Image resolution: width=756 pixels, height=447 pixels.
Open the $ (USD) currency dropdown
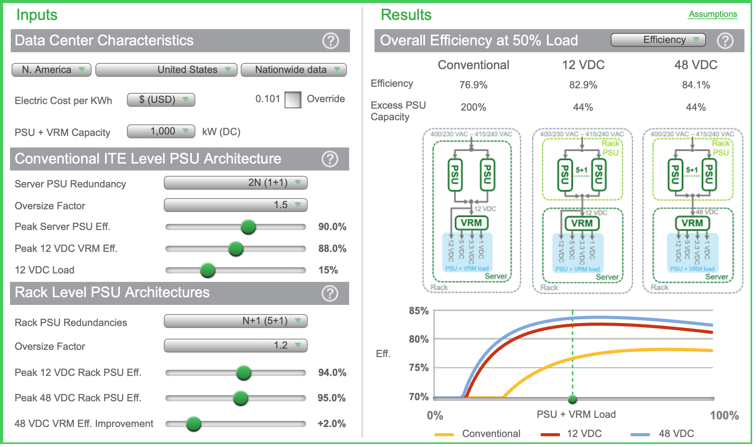click(161, 100)
